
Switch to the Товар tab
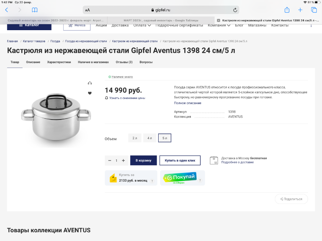(15, 62)
